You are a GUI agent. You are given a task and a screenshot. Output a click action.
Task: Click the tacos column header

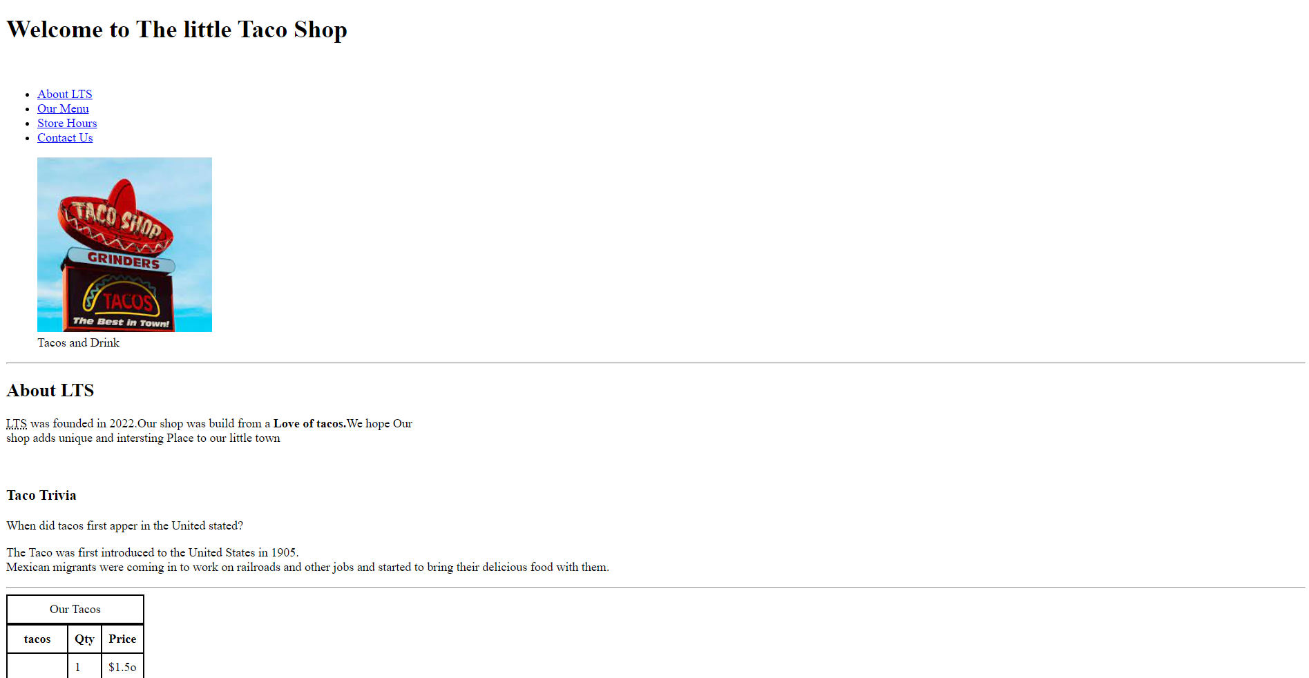click(x=37, y=639)
